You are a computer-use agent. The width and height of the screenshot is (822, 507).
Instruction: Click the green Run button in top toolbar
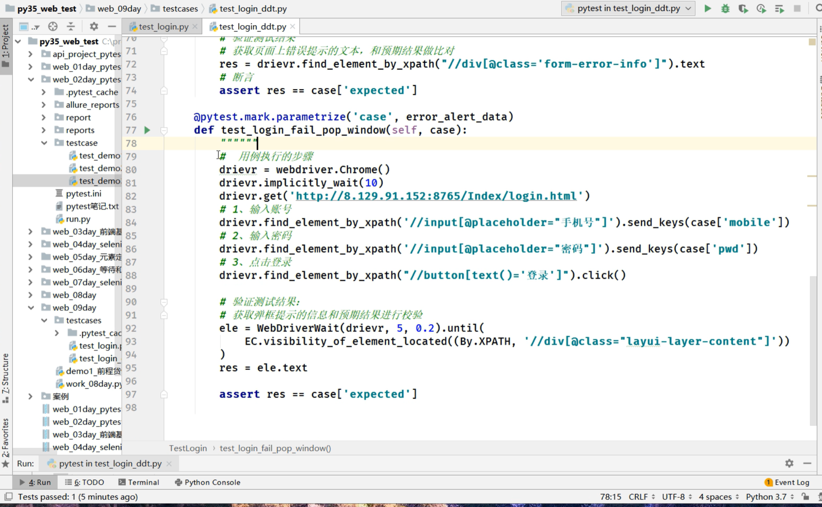pos(708,8)
